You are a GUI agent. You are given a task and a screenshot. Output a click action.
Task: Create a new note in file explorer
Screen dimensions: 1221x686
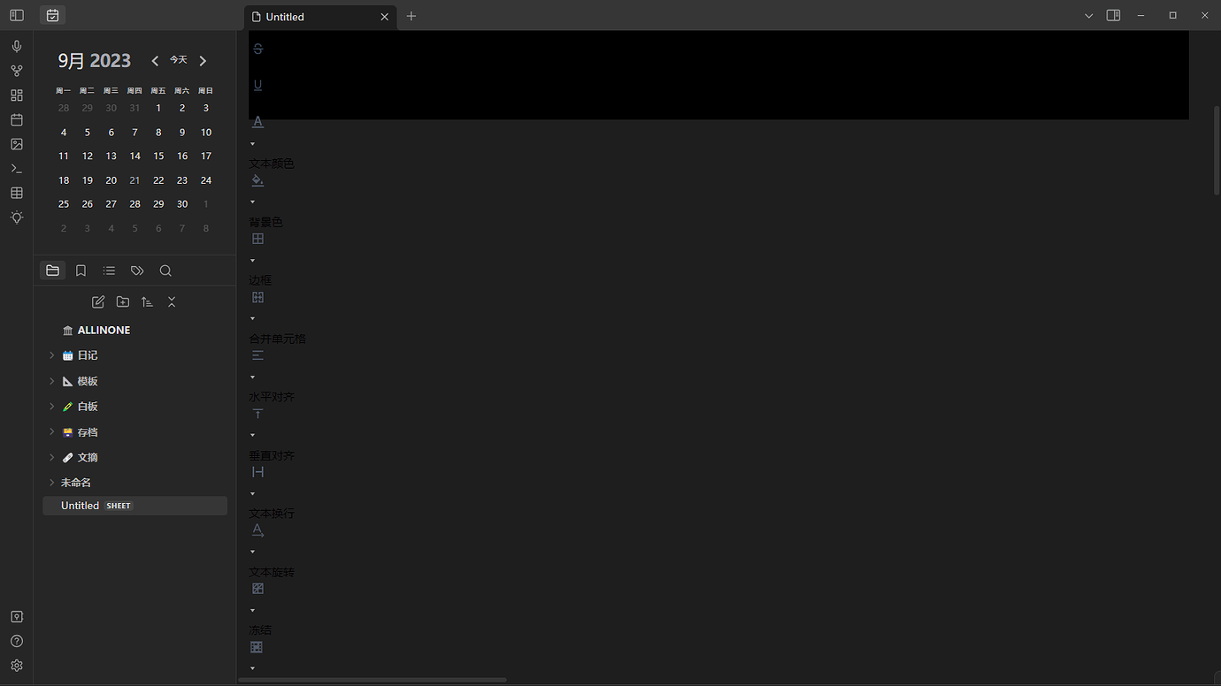(98, 302)
